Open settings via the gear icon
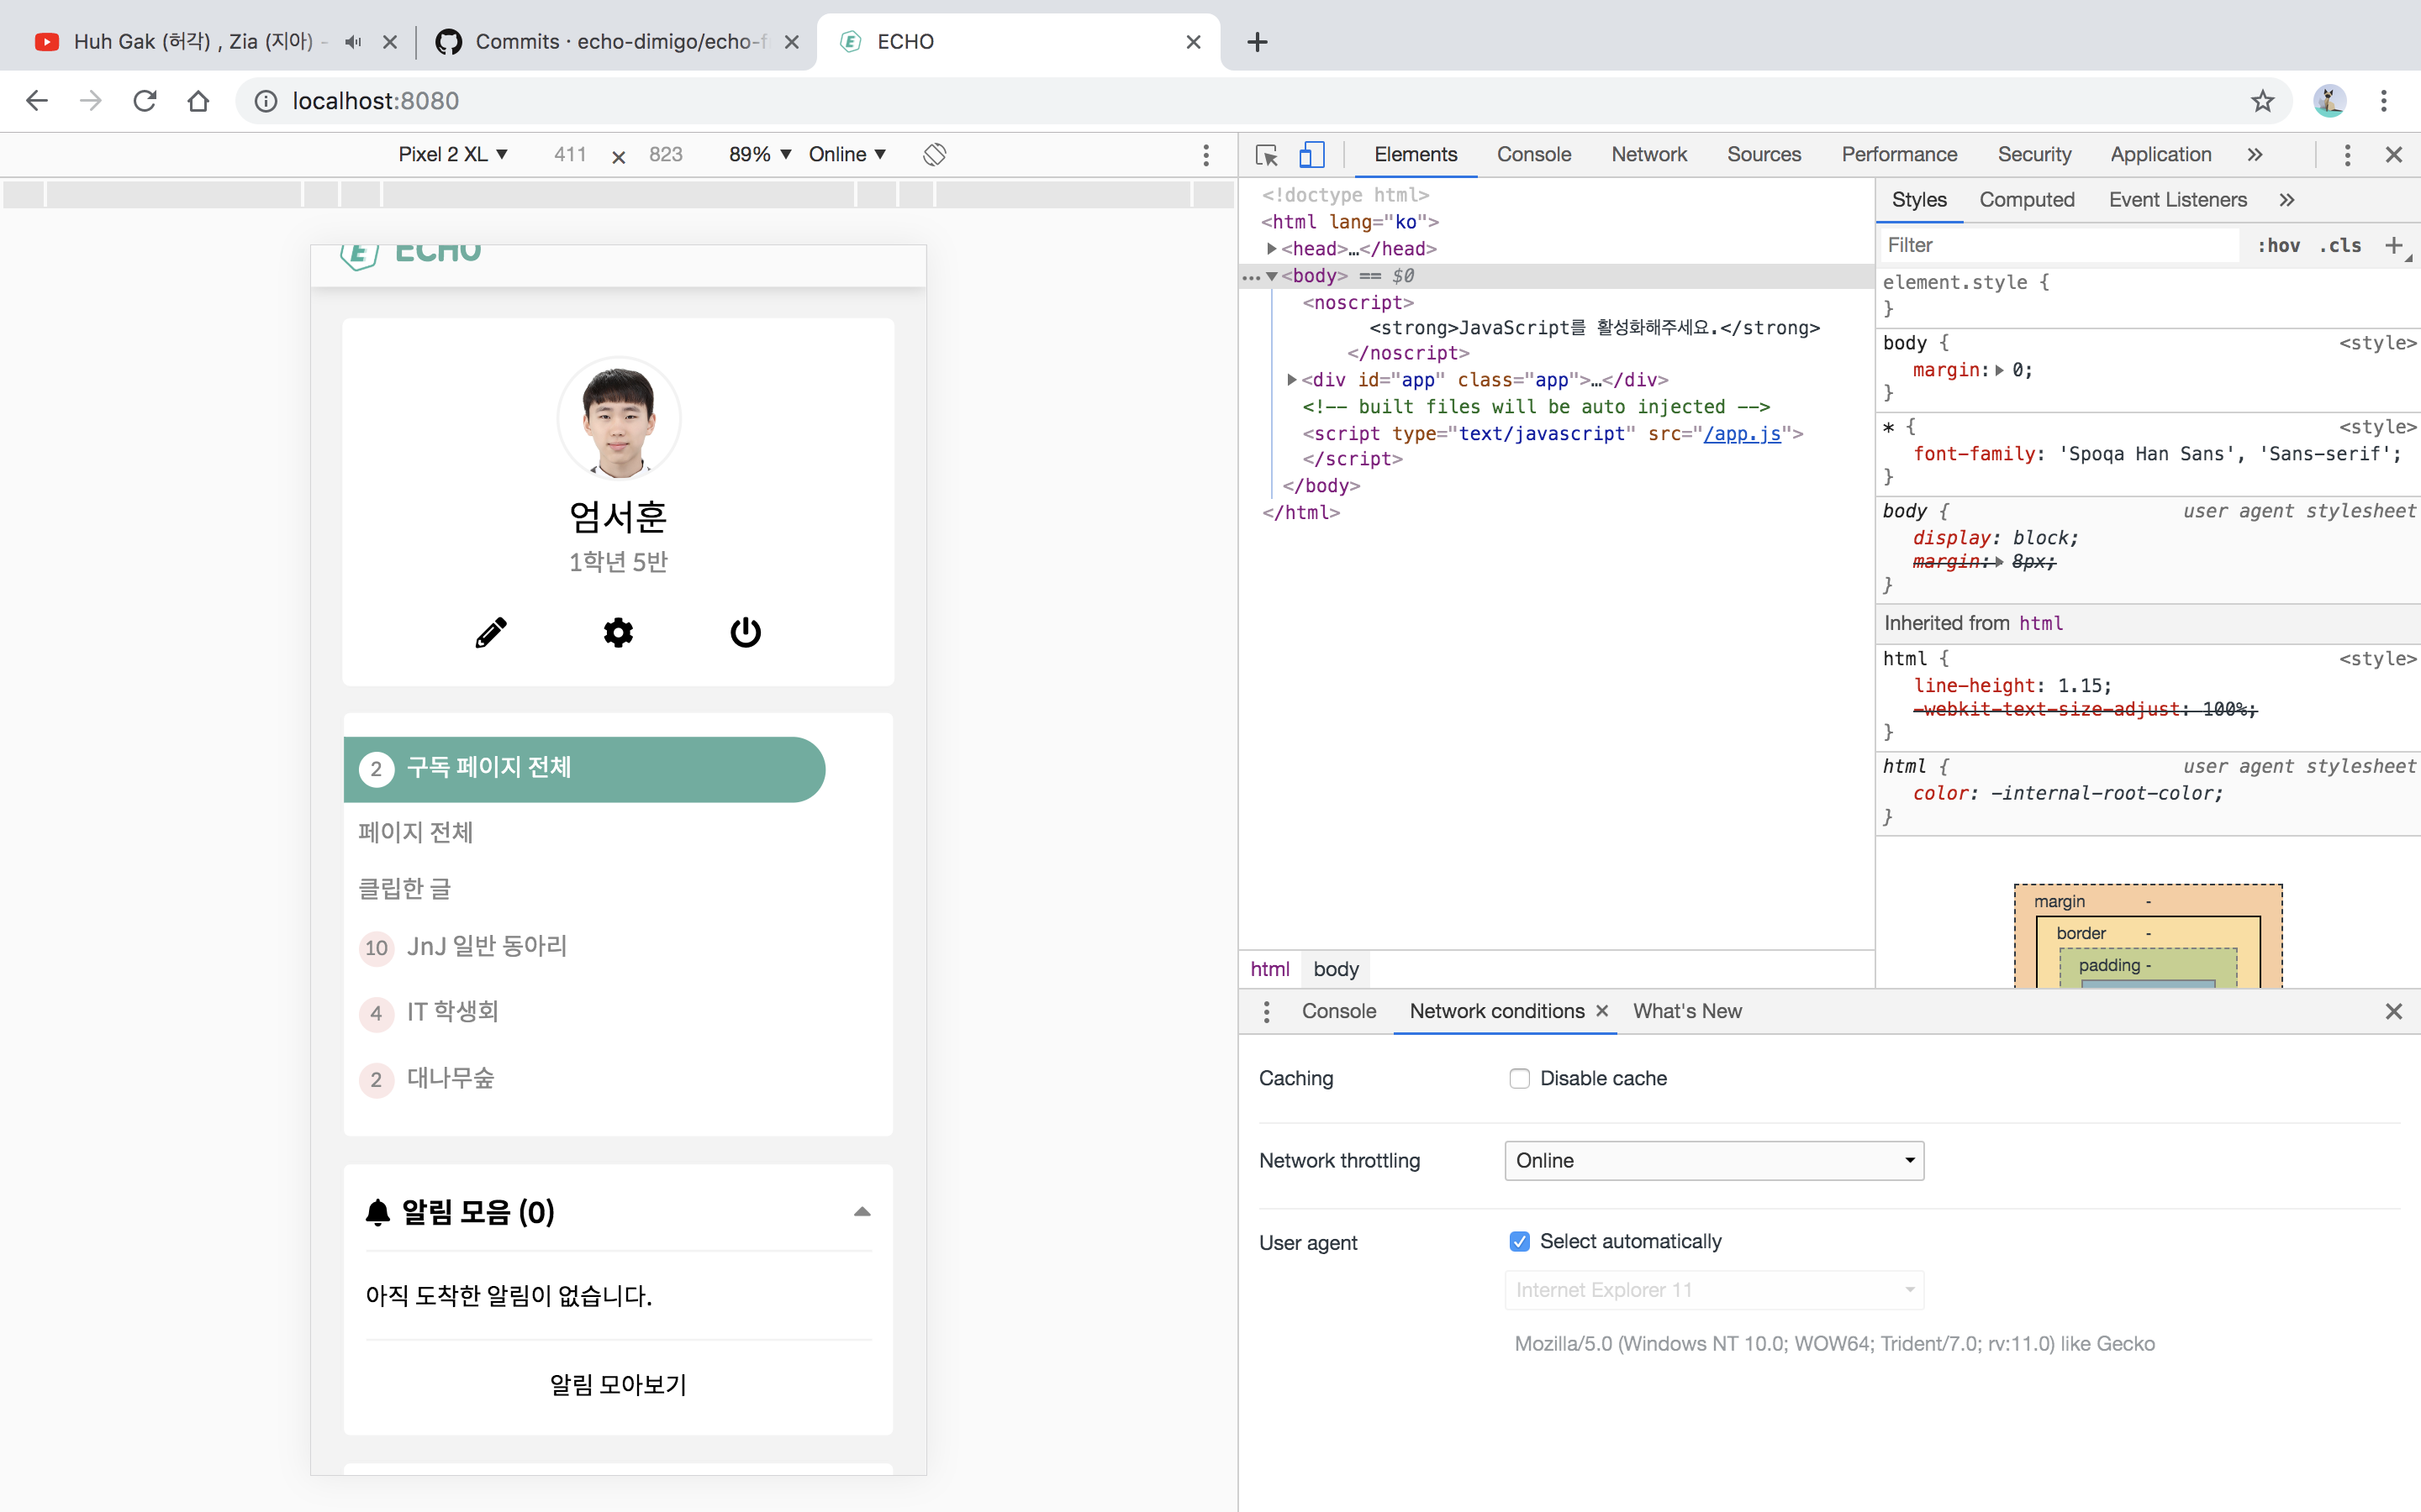This screenshot has width=2421, height=1512. pyautogui.click(x=618, y=632)
